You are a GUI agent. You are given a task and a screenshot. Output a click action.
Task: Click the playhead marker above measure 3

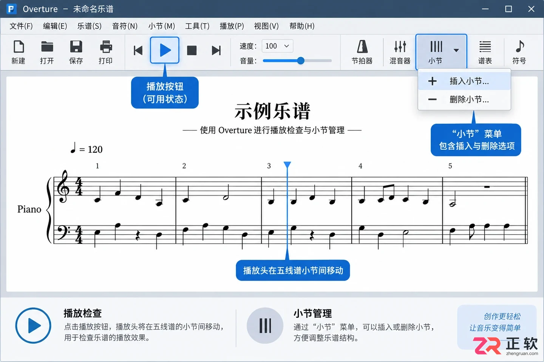pyautogui.click(x=287, y=165)
